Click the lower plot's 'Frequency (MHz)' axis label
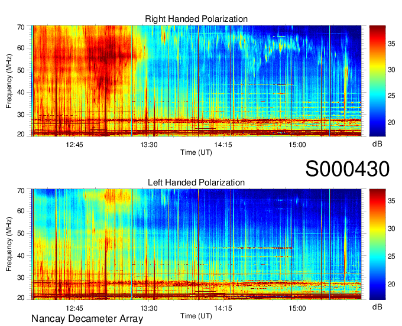The height and width of the screenshot is (326, 402). click(x=9, y=244)
